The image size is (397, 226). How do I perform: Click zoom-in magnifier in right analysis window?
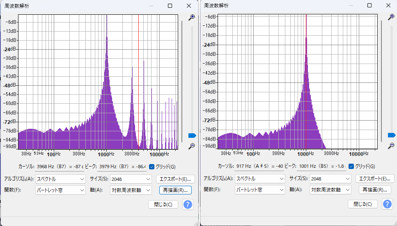[x=391, y=17]
